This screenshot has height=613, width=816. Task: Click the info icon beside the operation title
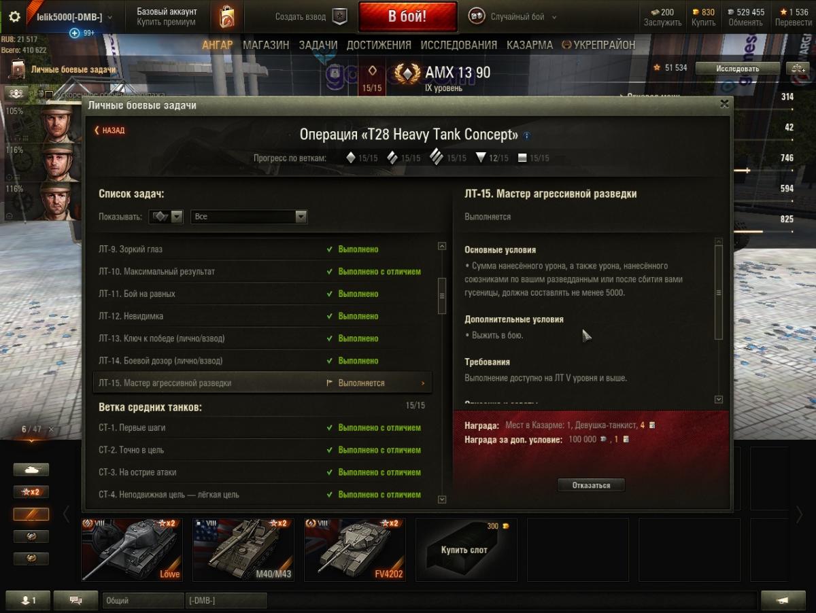pyautogui.click(x=526, y=135)
